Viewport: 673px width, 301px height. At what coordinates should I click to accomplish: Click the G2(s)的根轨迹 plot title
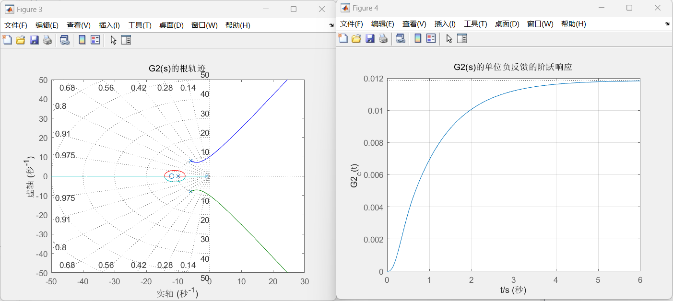[x=177, y=68]
